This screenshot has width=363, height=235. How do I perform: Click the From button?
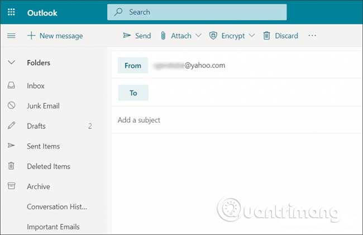(133, 65)
